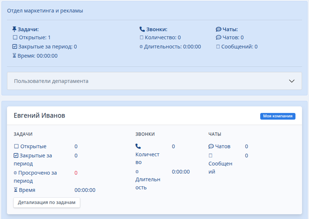Image resolution: width=309 pixels, height=219 pixels.
Task: Click the phone icon next to Звонки heading
Action: [142, 29]
